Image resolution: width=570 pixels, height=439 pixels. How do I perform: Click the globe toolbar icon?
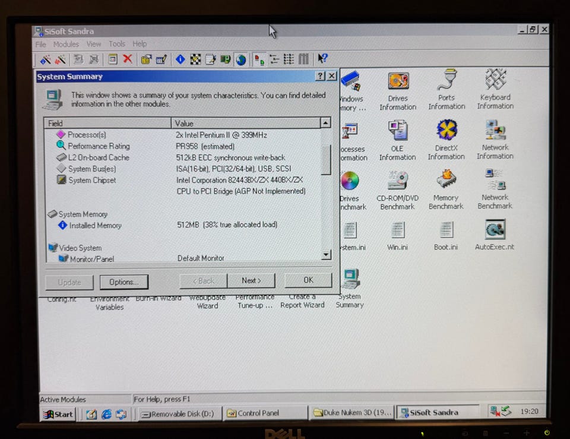240,59
